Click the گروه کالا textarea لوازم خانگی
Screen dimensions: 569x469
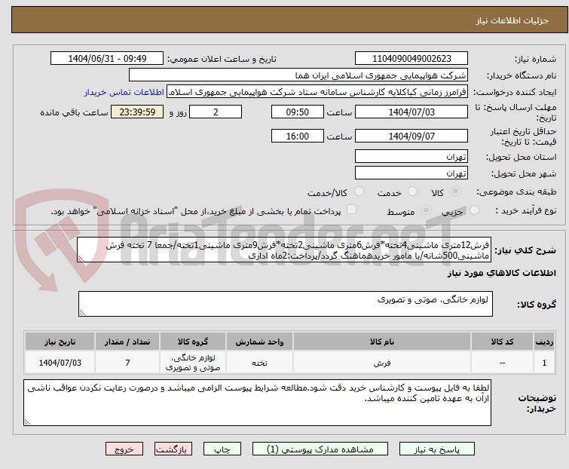[x=286, y=304]
